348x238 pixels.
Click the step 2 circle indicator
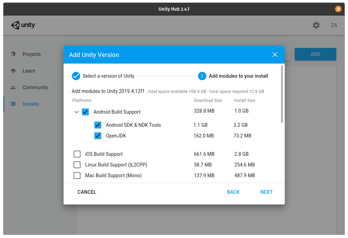point(202,76)
